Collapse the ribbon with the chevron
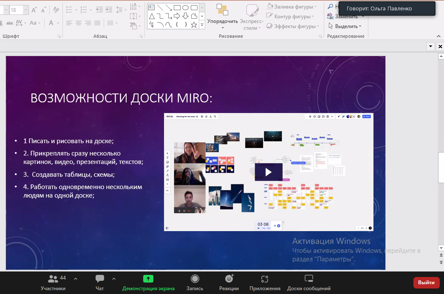 pos(438,36)
